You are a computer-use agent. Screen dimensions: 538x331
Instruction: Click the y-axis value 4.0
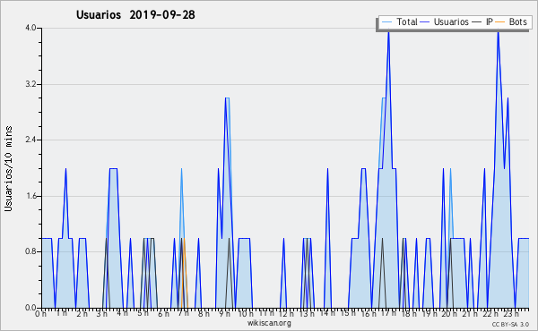(30, 28)
